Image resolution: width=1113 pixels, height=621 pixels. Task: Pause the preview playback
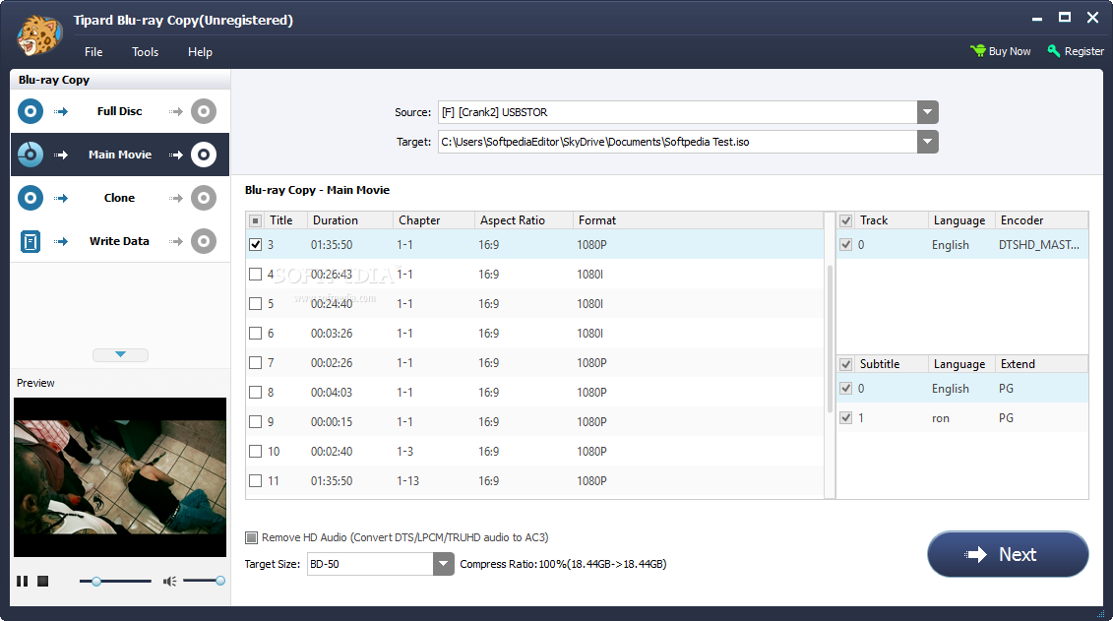(x=23, y=582)
